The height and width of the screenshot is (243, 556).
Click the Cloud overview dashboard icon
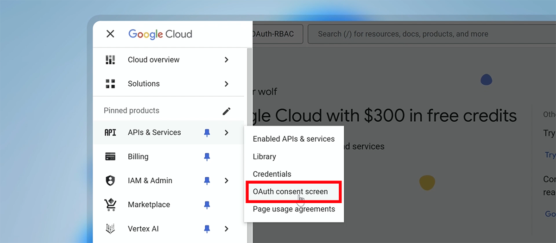pyautogui.click(x=110, y=60)
